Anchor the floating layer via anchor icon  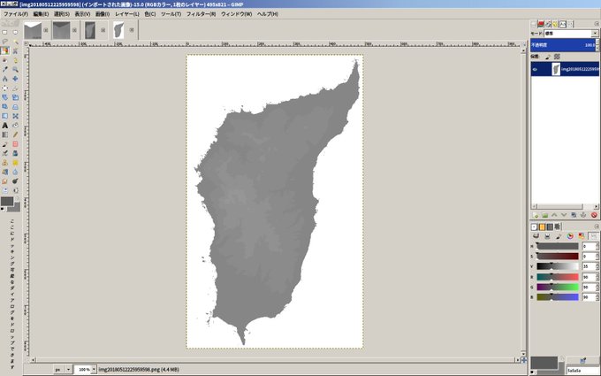(583, 215)
